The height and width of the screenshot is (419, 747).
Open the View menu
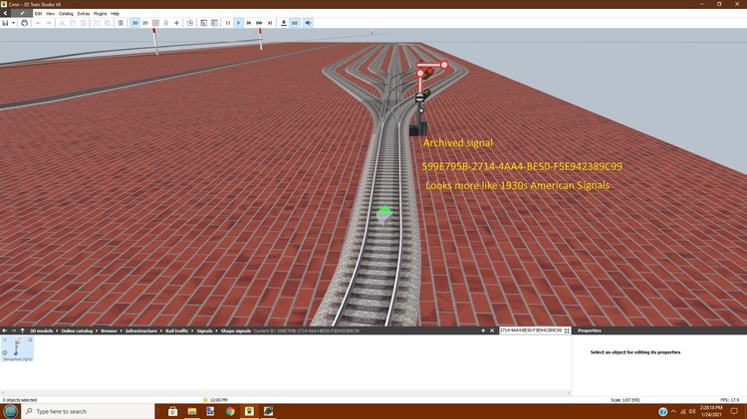point(50,13)
